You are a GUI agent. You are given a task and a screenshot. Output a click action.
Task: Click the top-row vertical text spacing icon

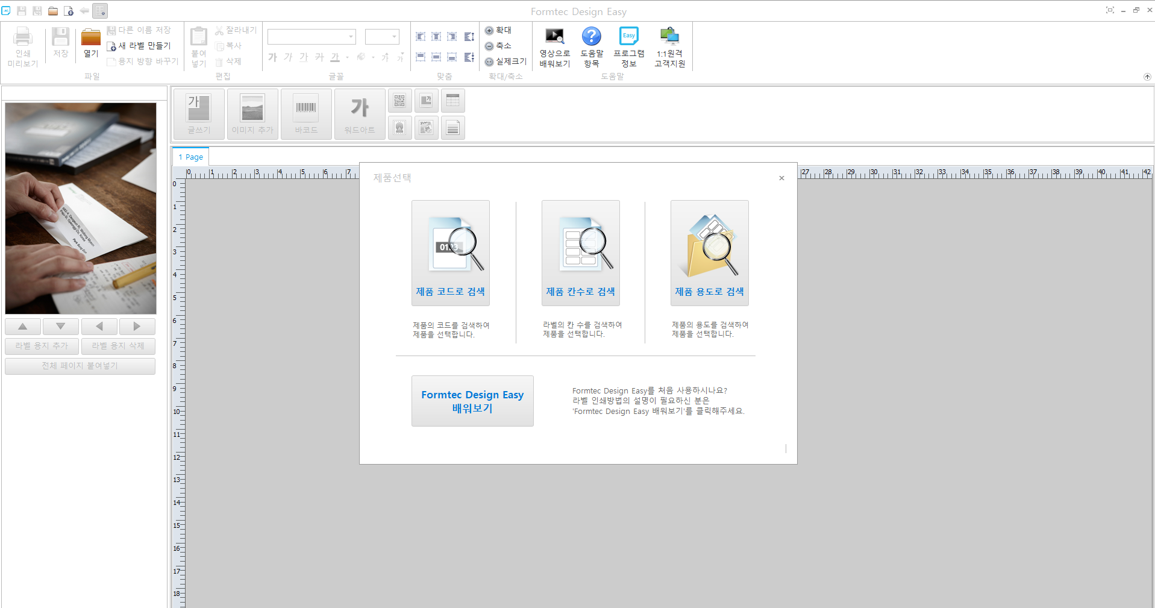(469, 37)
